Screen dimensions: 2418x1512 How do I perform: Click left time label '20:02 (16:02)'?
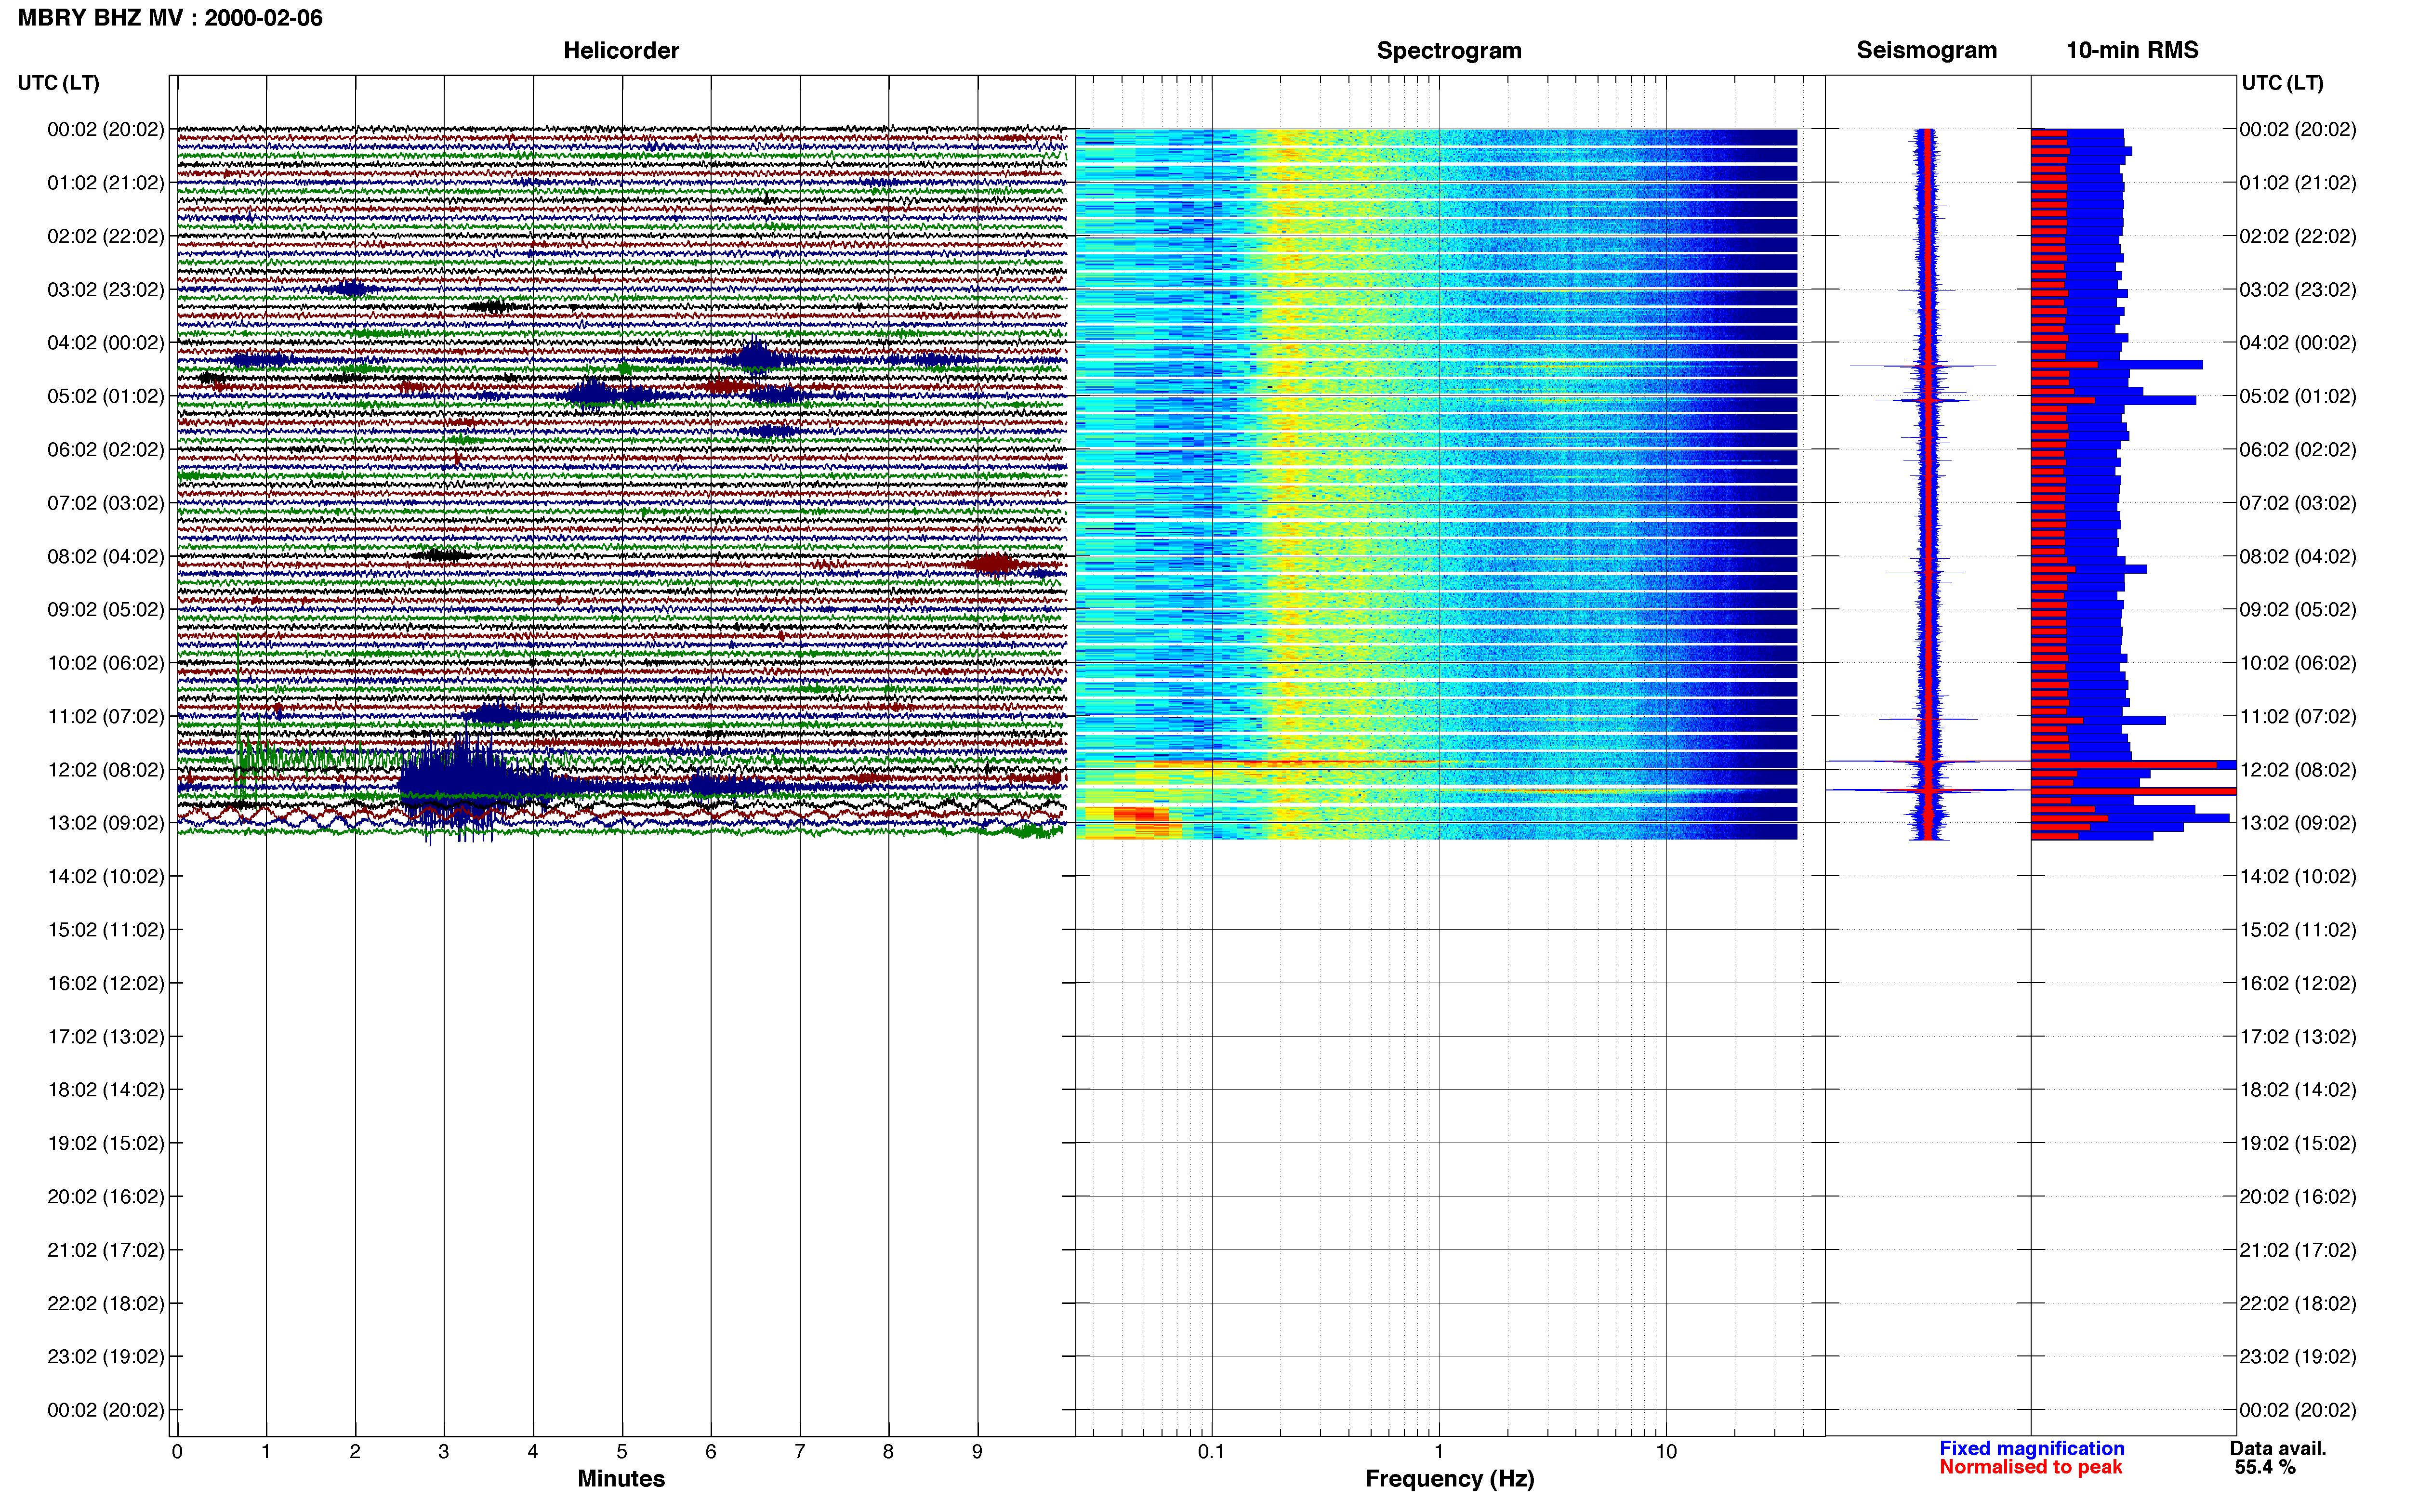(x=105, y=1196)
